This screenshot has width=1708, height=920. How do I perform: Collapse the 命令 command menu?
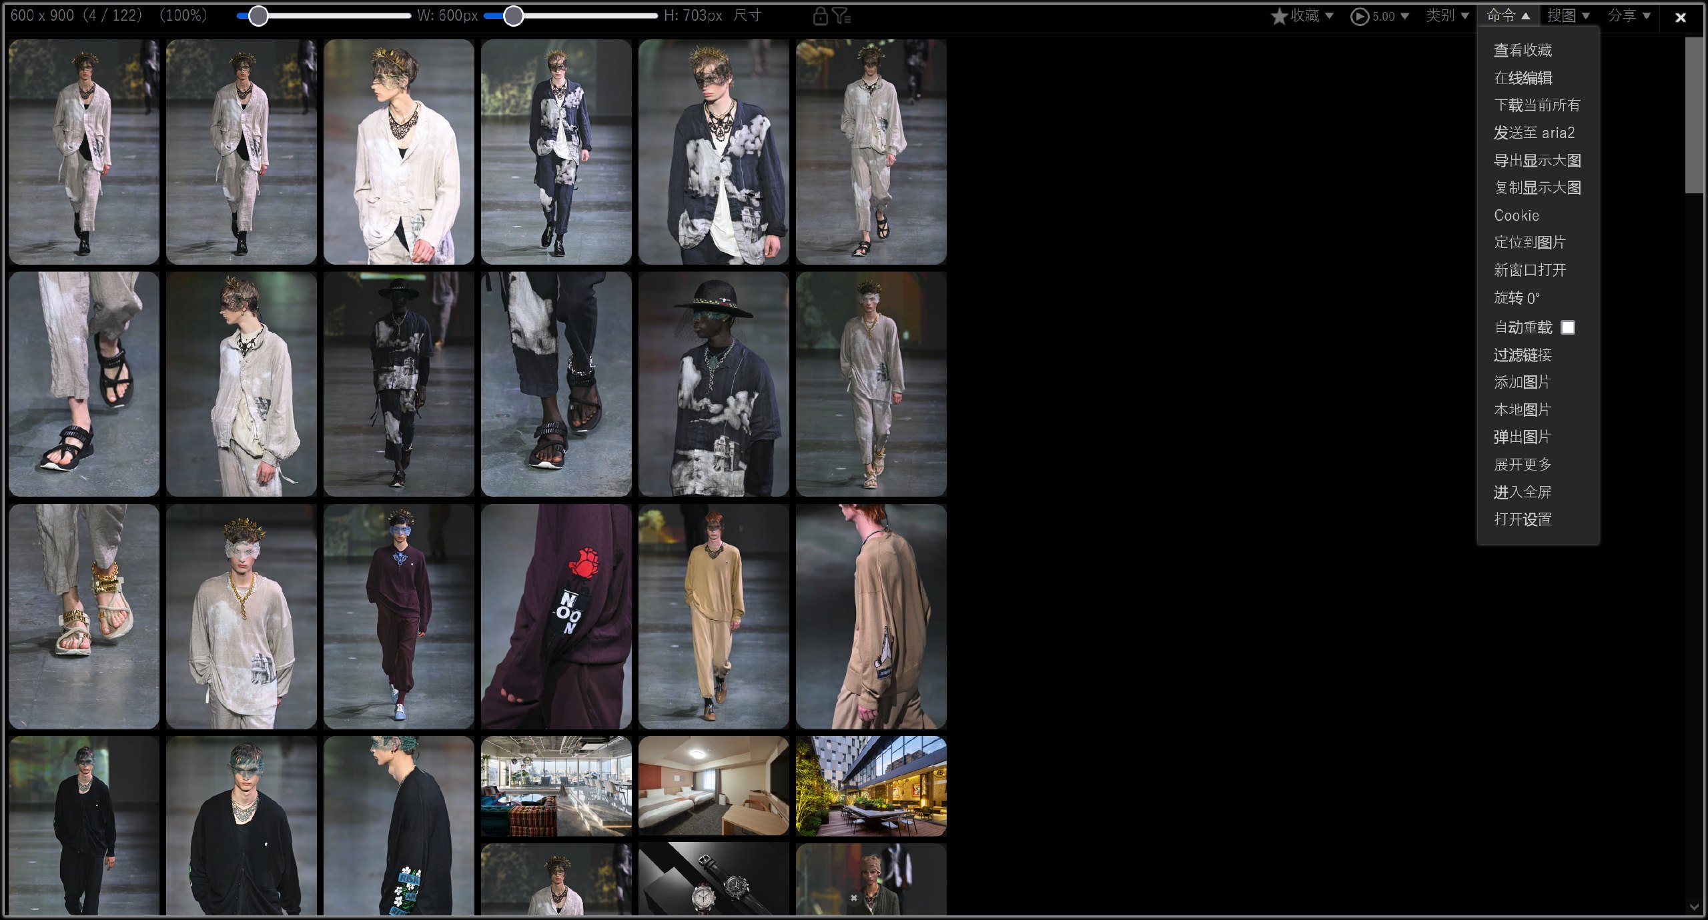(x=1508, y=15)
